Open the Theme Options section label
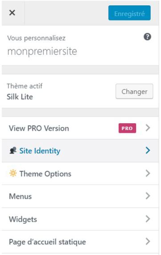The height and width of the screenshot is (255, 161). pos(45,174)
